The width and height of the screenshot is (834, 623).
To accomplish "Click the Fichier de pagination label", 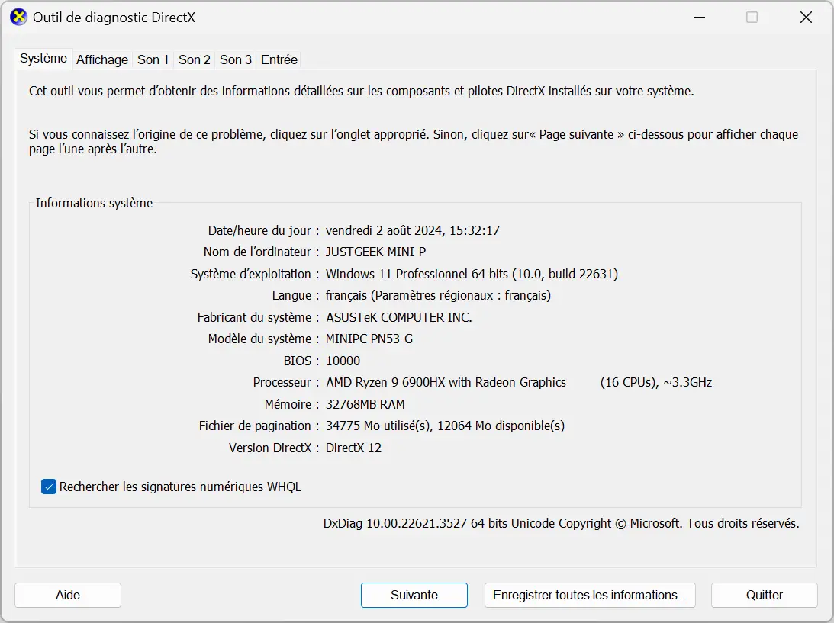I will pyautogui.click(x=259, y=426).
